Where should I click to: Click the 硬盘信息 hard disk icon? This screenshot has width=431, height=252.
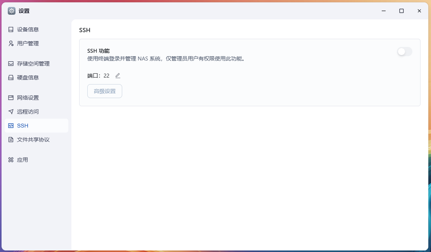[11, 78]
